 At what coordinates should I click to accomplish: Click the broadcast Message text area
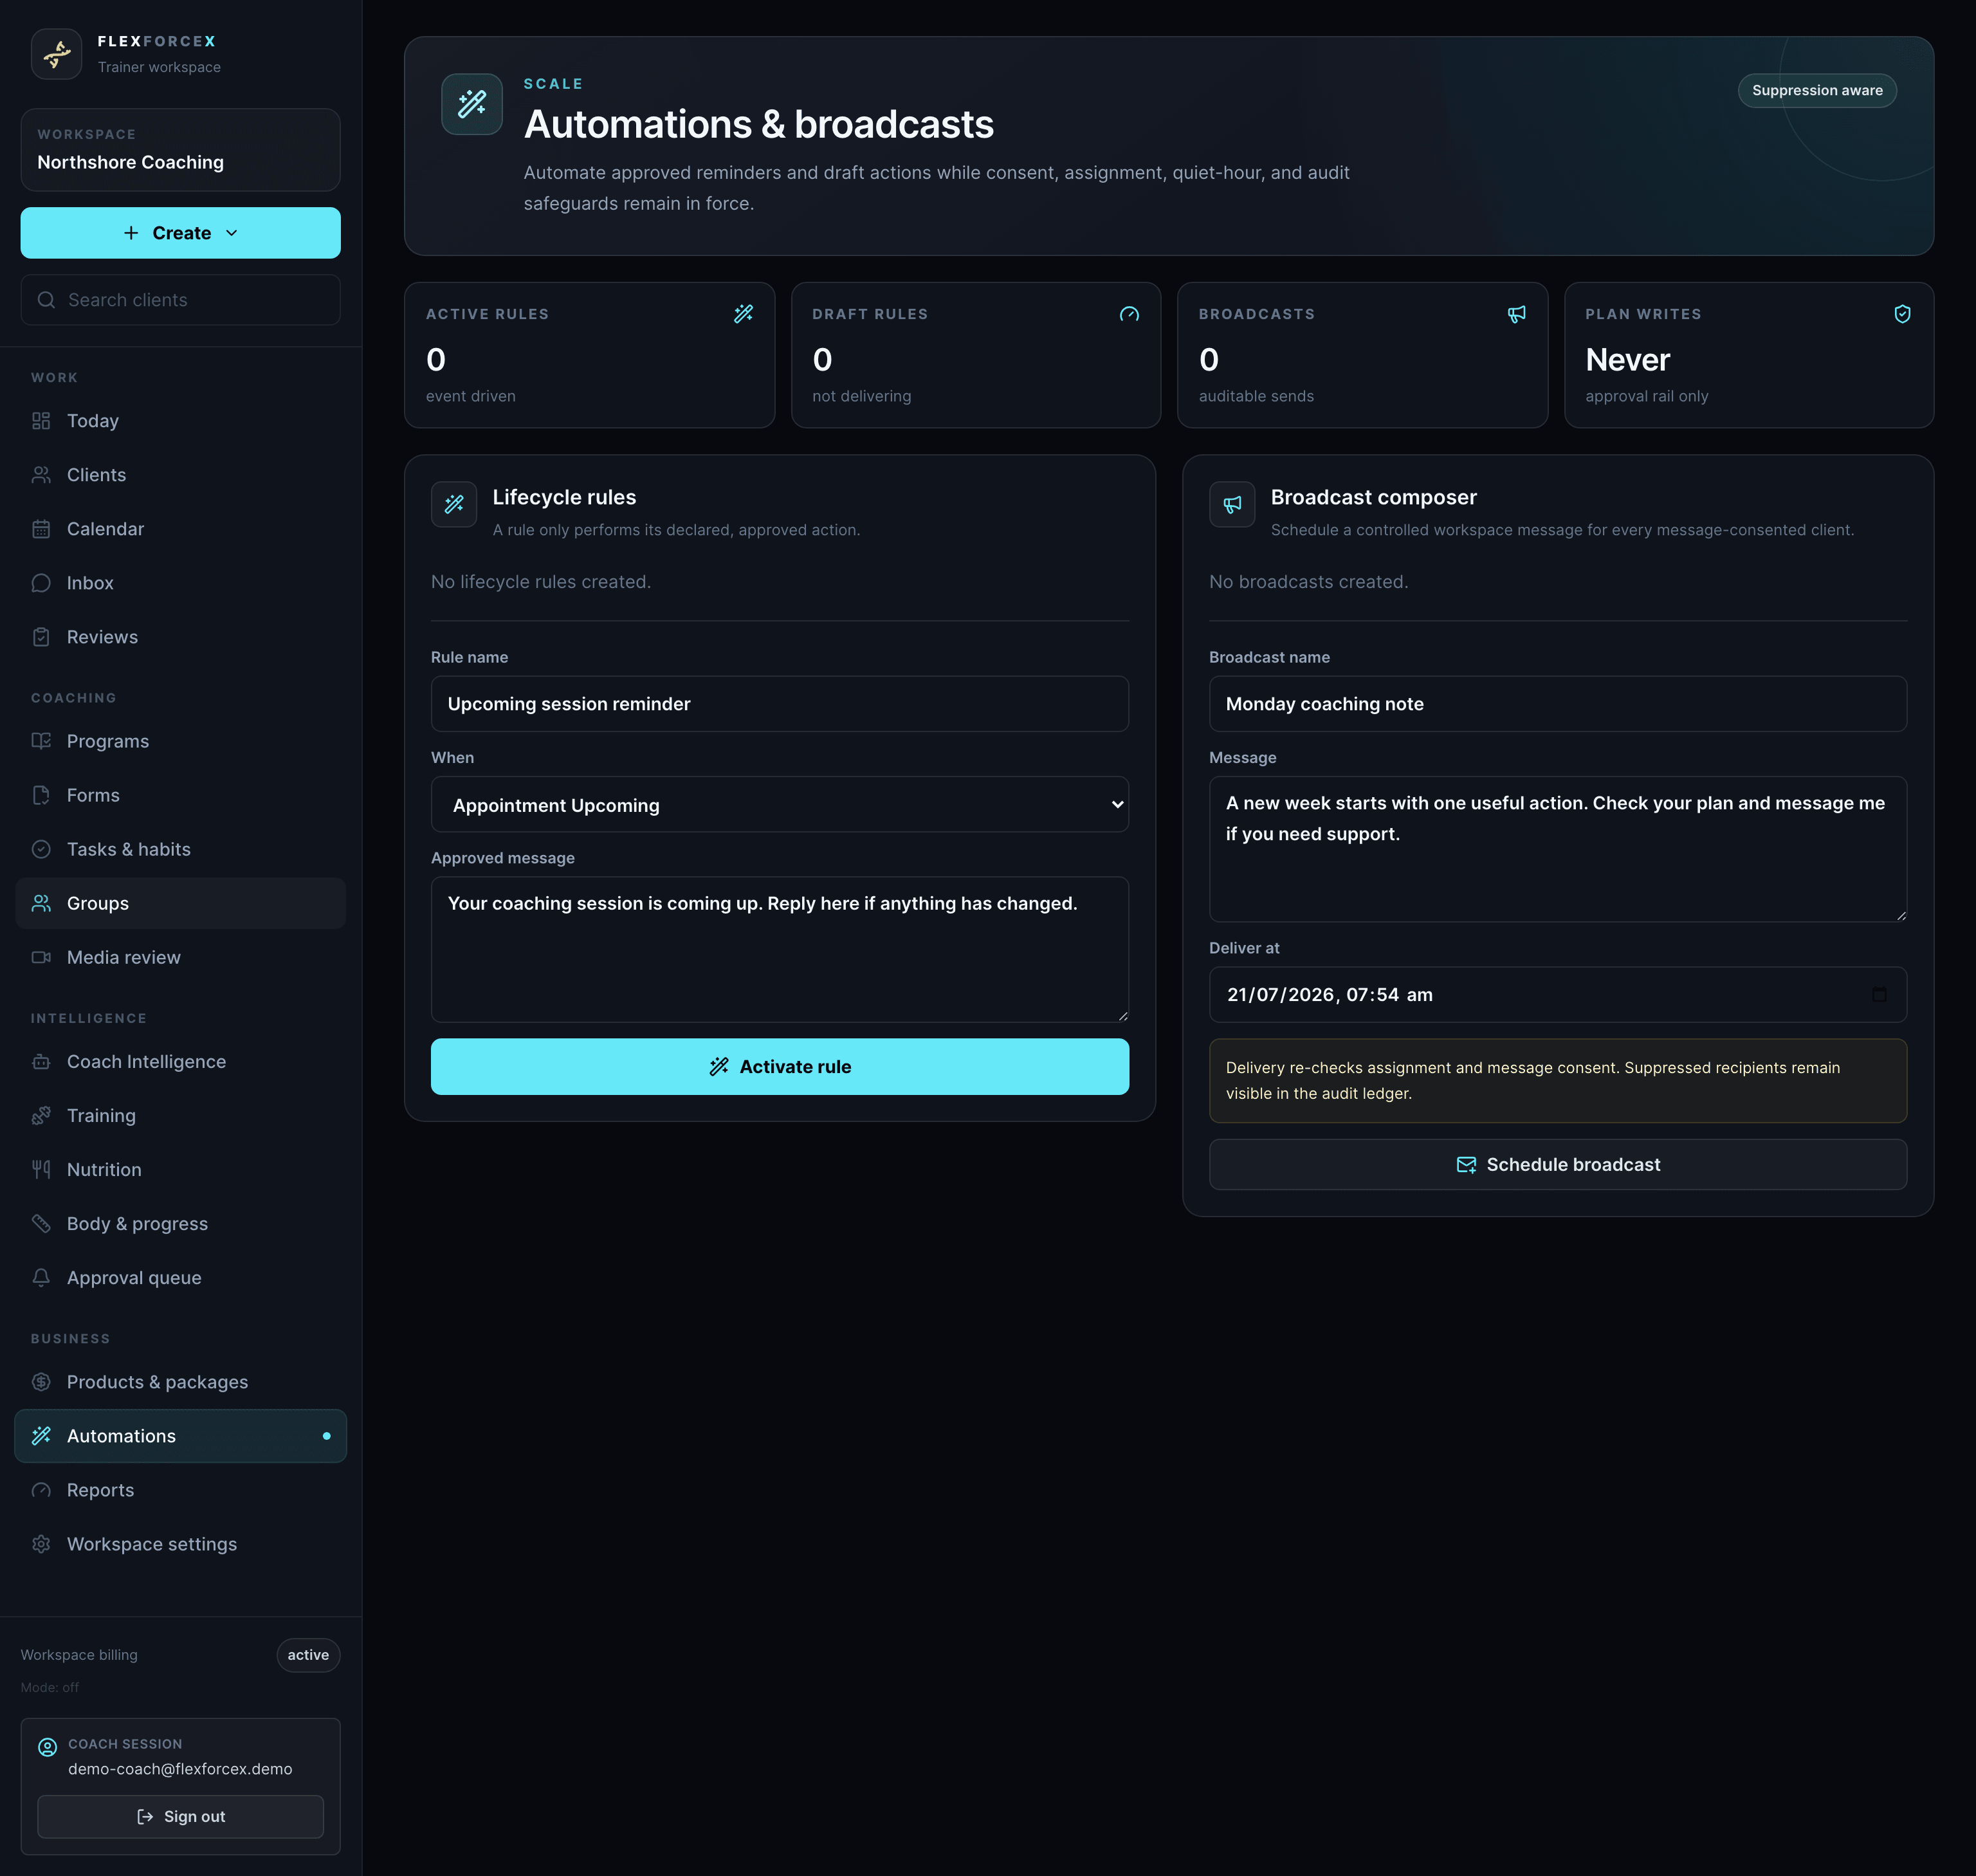coord(1558,849)
